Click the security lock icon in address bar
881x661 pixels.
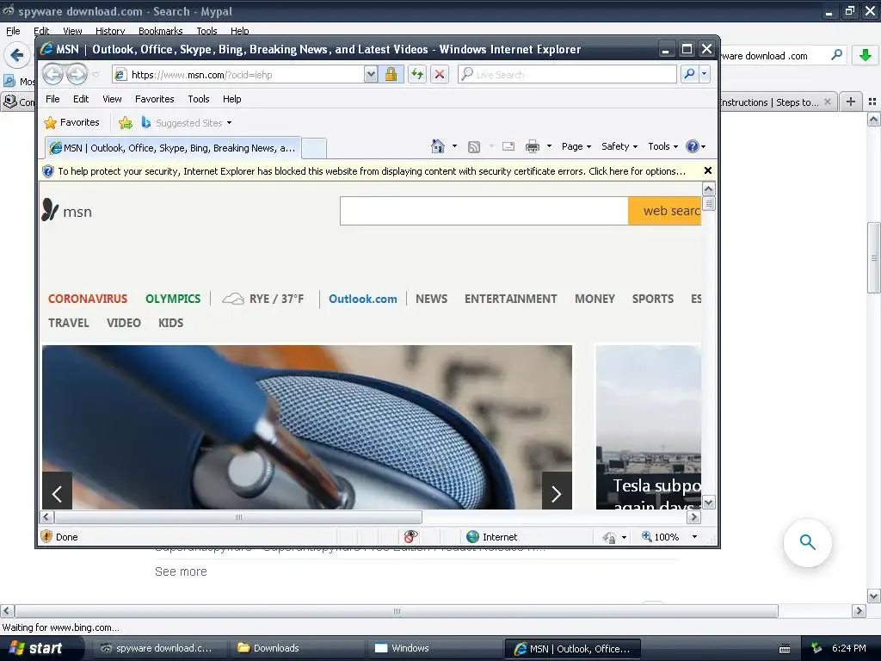coord(391,74)
